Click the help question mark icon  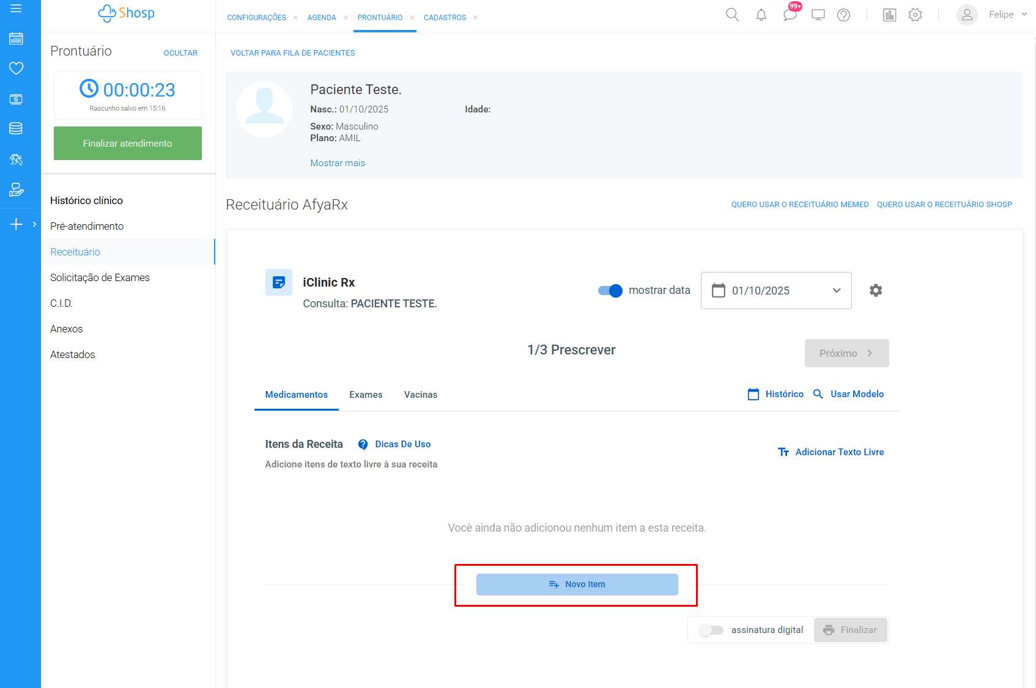pyautogui.click(x=843, y=15)
